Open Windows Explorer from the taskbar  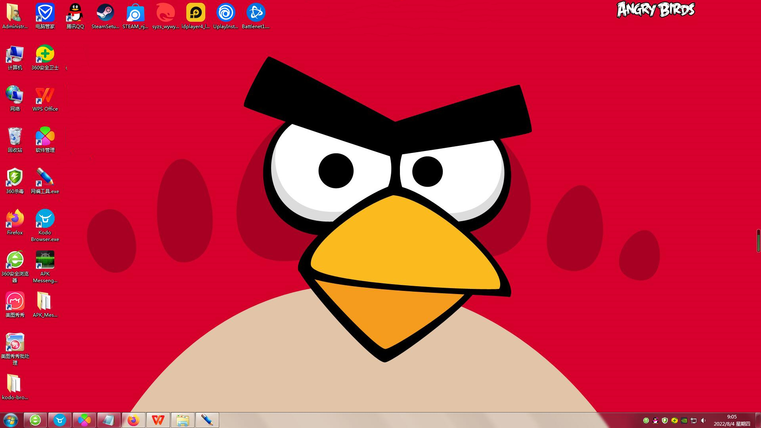point(183,420)
